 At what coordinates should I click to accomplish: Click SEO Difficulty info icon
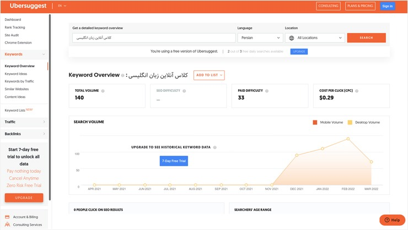(x=184, y=91)
